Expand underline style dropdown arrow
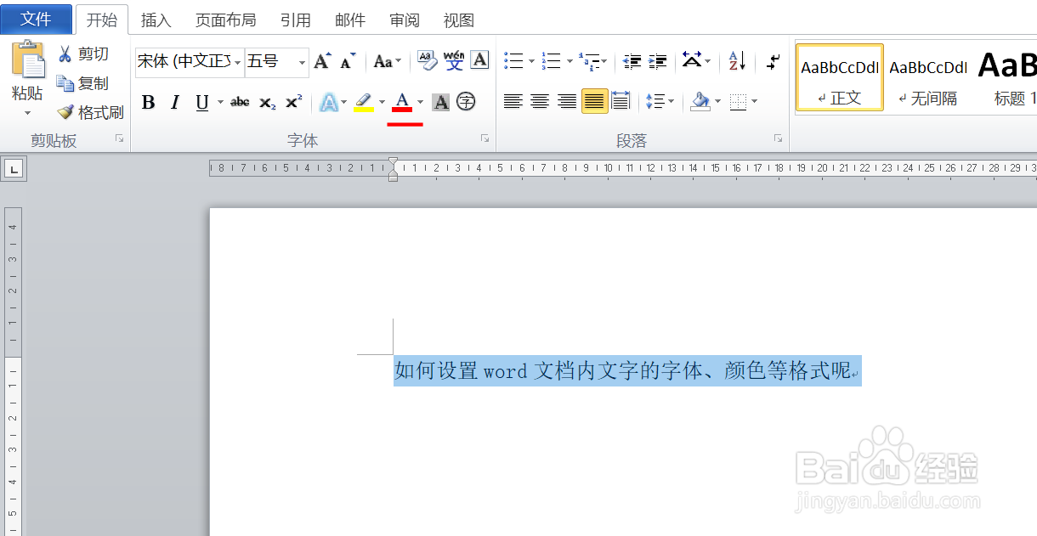 [x=220, y=103]
